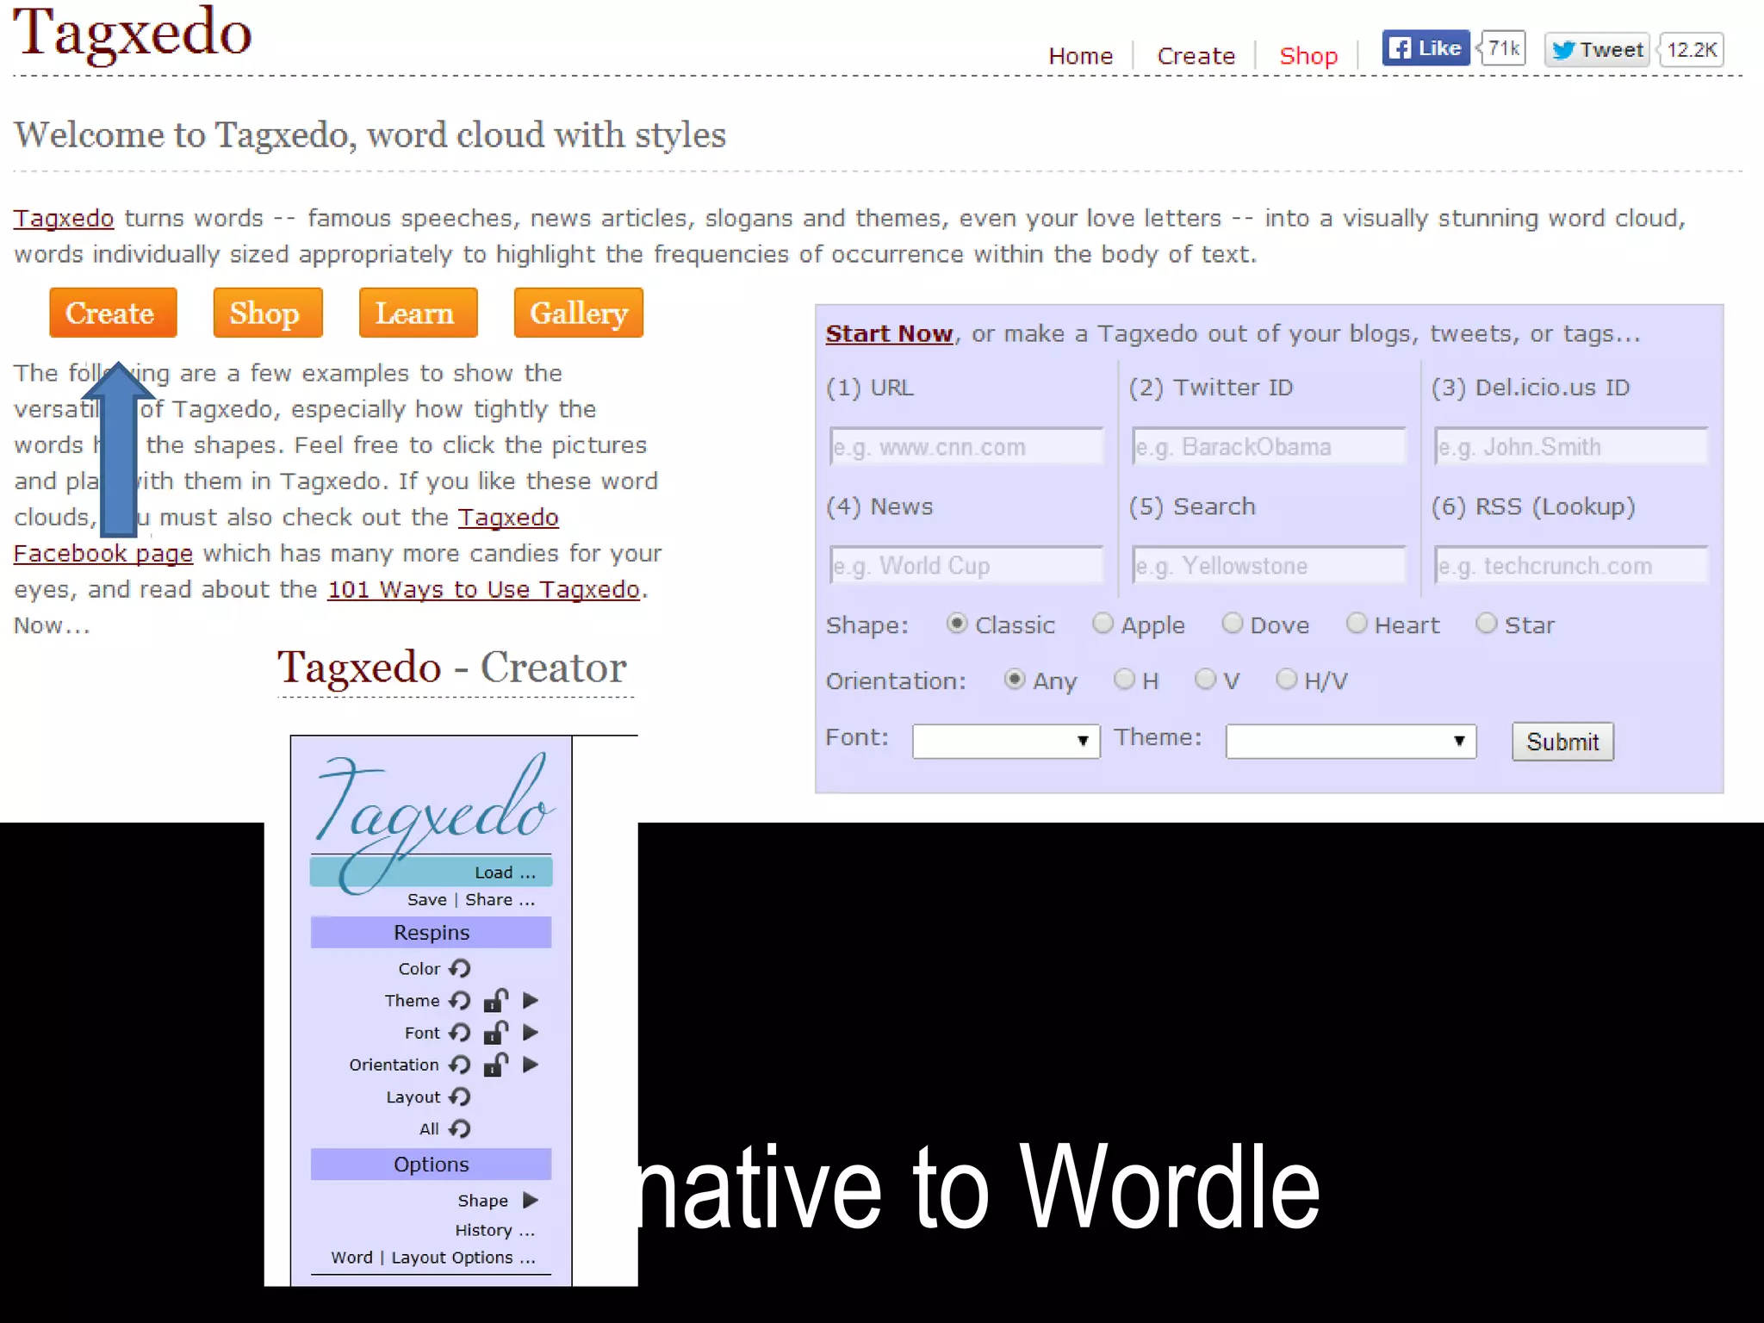Respin the Color setting
Image resolution: width=1764 pixels, height=1323 pixels.
(x=460, y=968)
